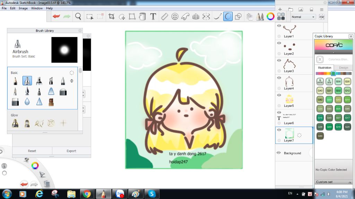
Task: Toggle lock circle on Layer1
Action: [x=279, y=36]
